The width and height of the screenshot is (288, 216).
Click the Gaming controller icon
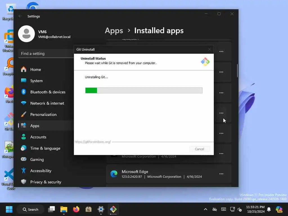pyautogui.click(x=24, y=159)
